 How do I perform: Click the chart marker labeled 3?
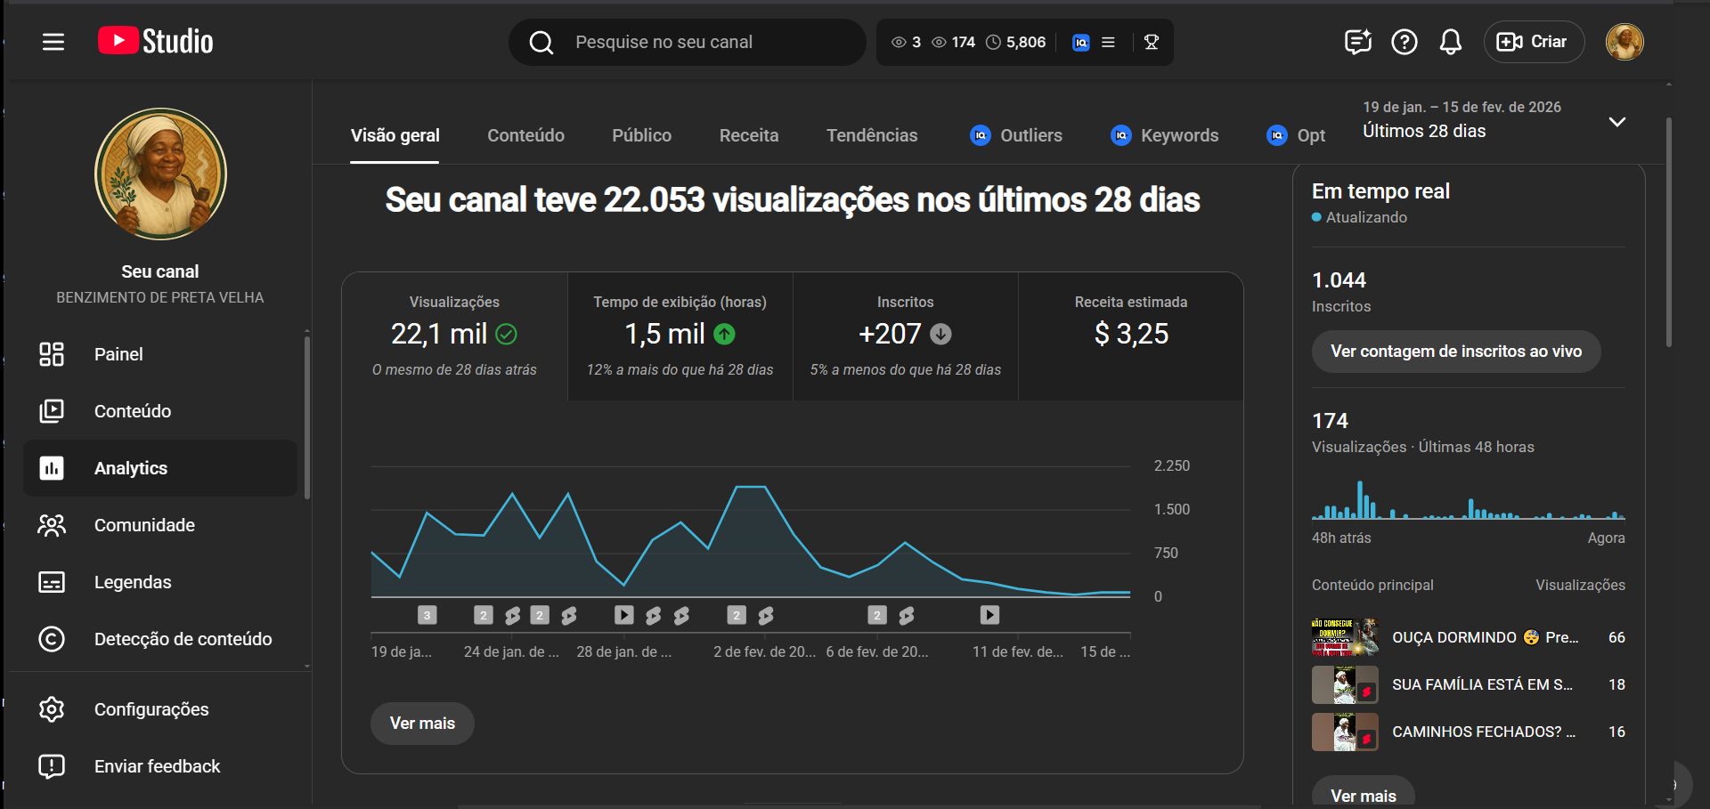click(x=427, y=615)
